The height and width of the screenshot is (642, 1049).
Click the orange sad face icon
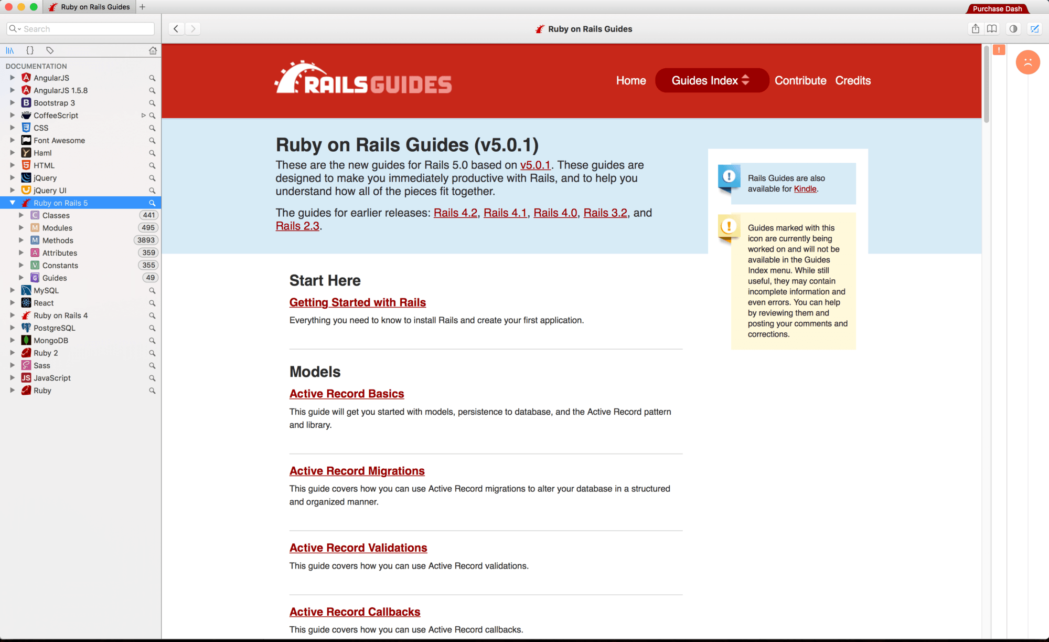tap(1028, 62)
